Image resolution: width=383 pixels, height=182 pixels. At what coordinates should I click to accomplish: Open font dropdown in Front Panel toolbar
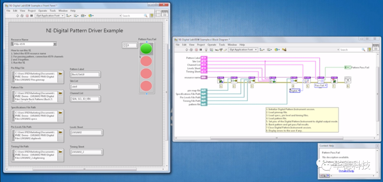50,16
